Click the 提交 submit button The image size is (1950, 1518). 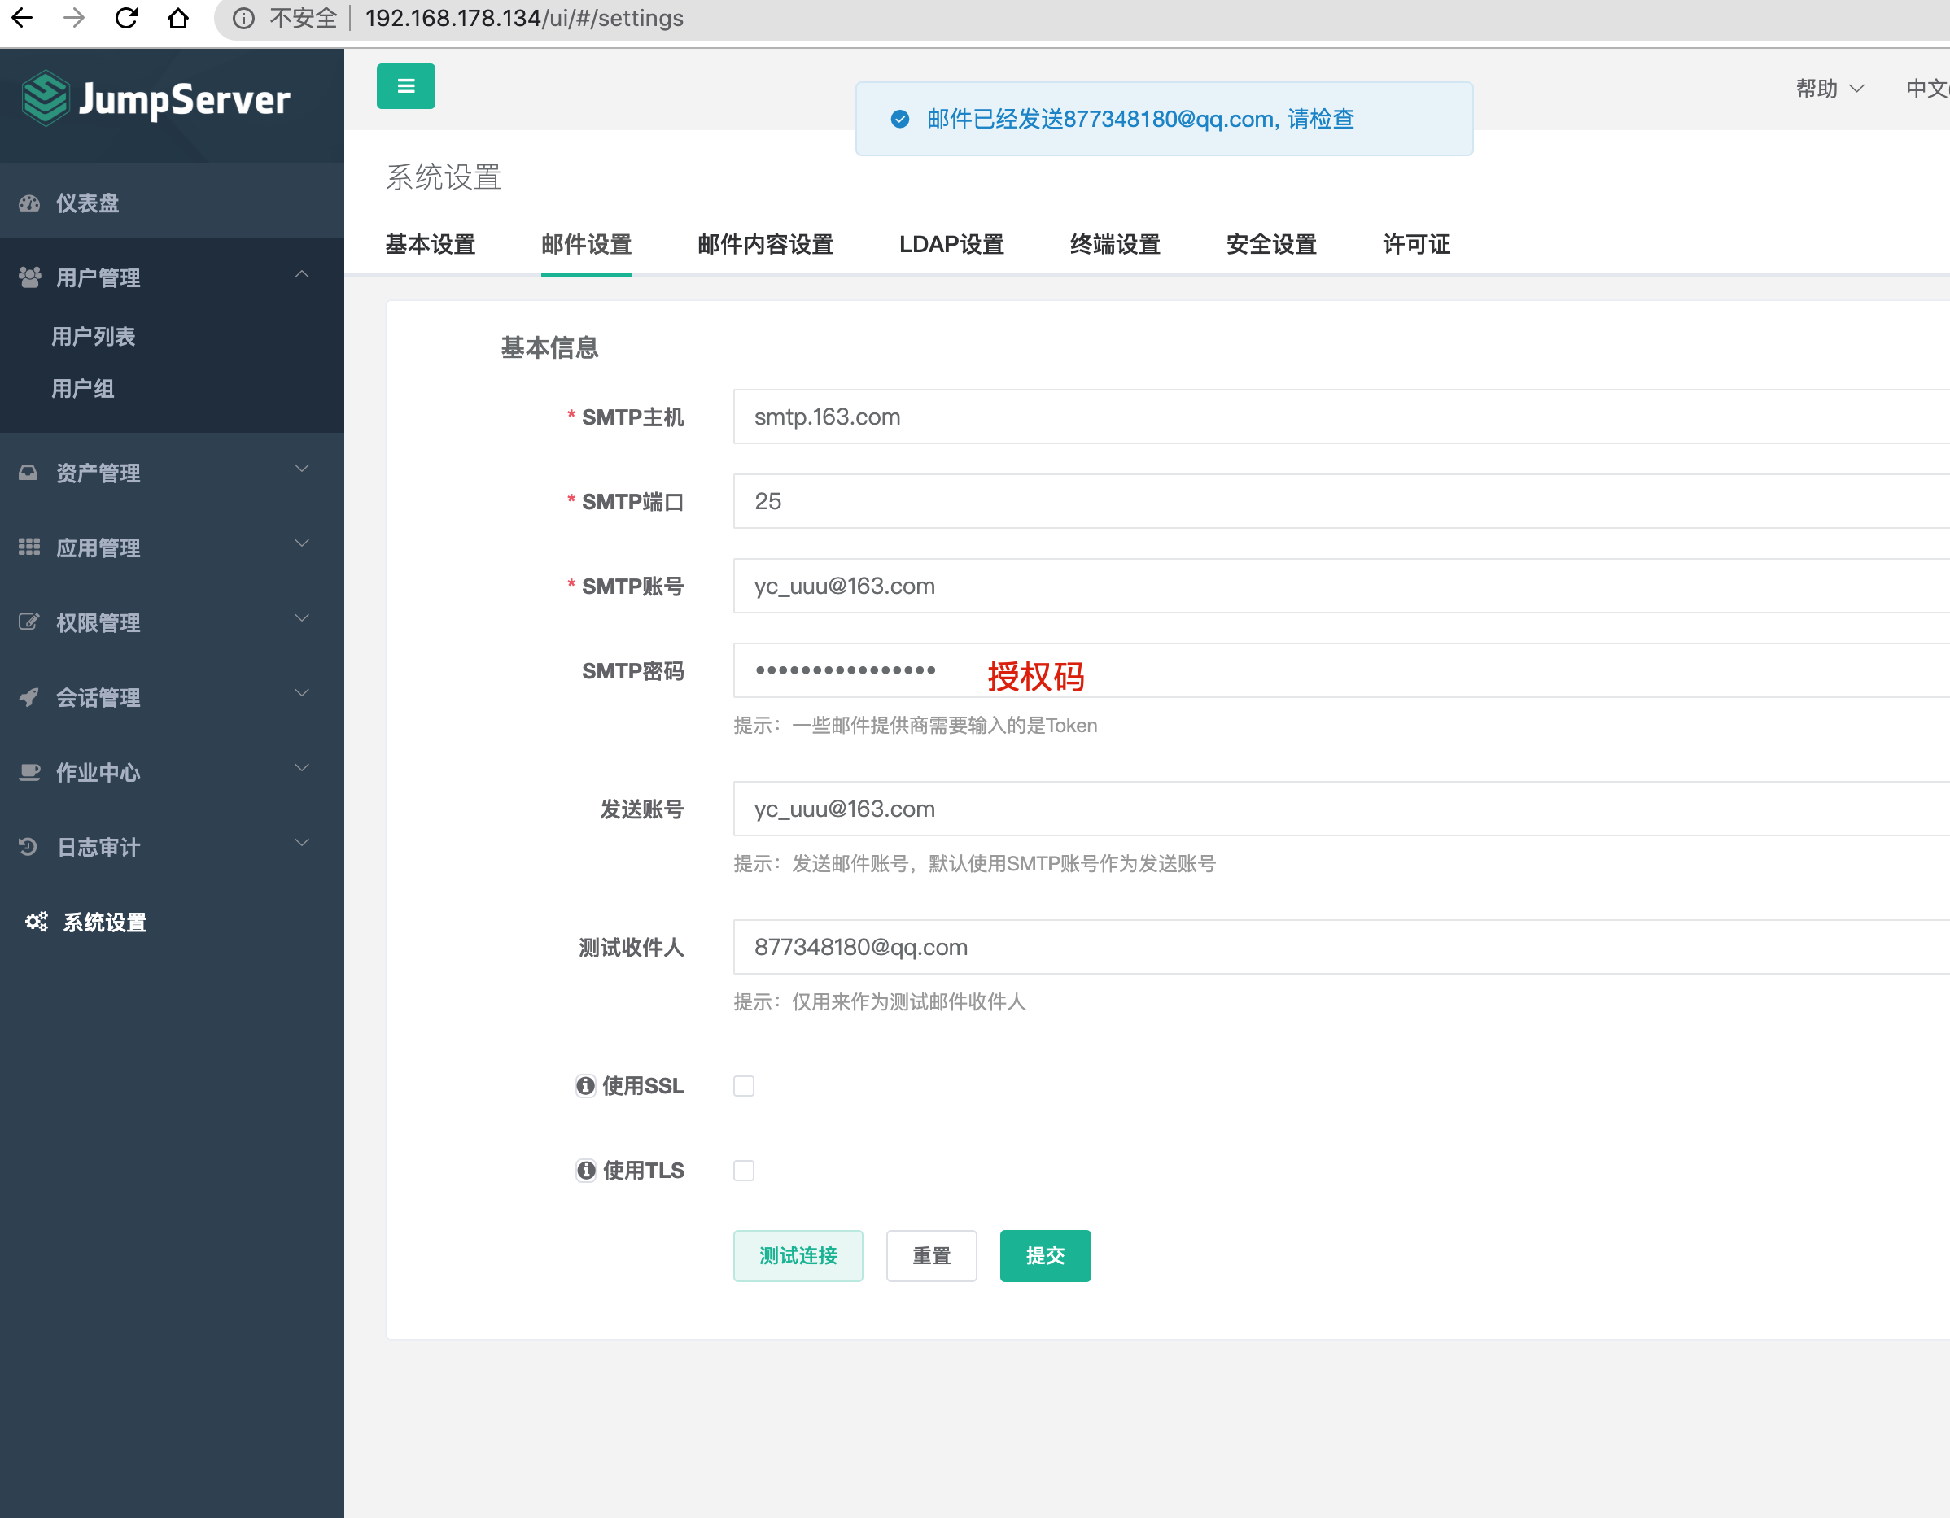[1046, 1255]
